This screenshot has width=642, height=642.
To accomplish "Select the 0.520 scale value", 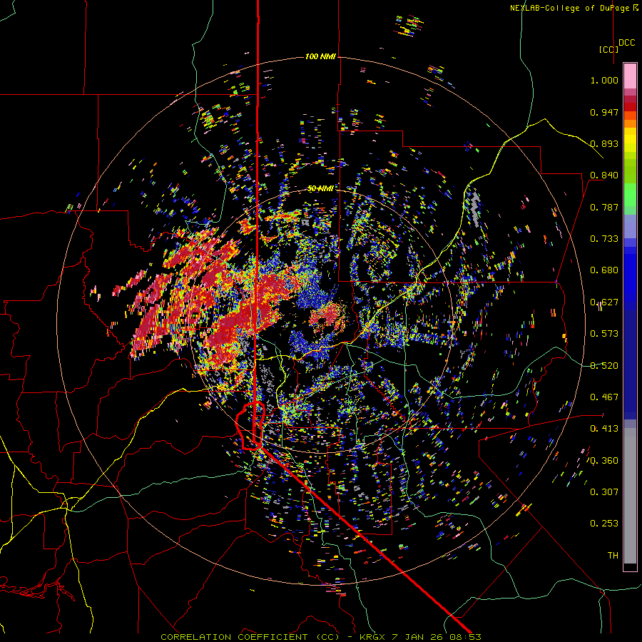I will (x=604, y=366).
